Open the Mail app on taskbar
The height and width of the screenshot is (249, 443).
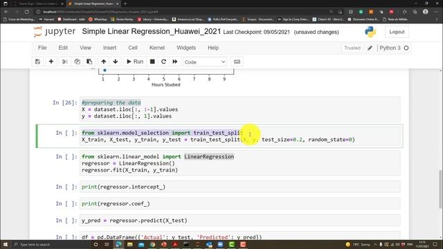[x=141, y=244]
